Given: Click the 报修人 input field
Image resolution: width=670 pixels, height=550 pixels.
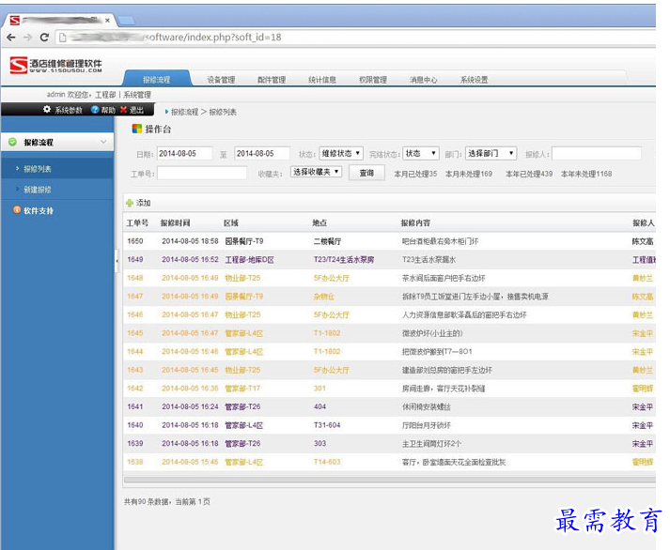Looking at the screenshot, I should coord(597,153).
